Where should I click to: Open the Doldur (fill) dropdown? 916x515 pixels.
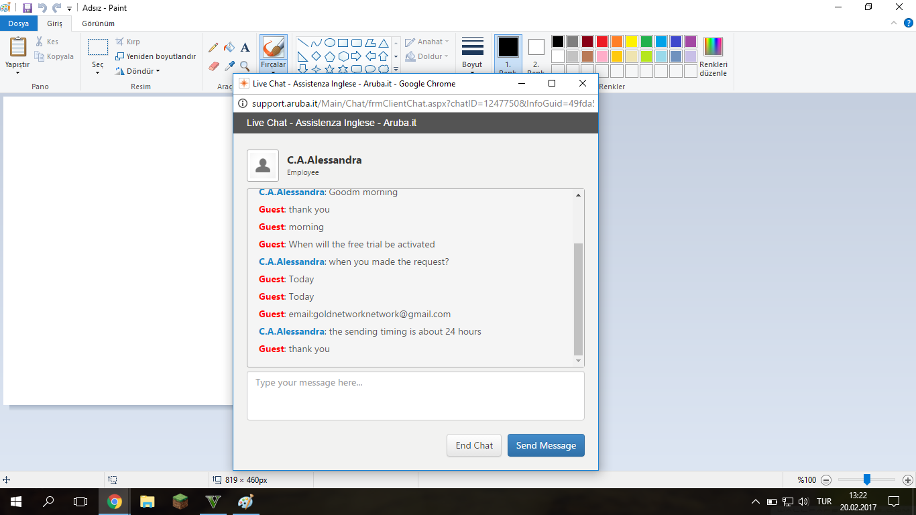427,56
